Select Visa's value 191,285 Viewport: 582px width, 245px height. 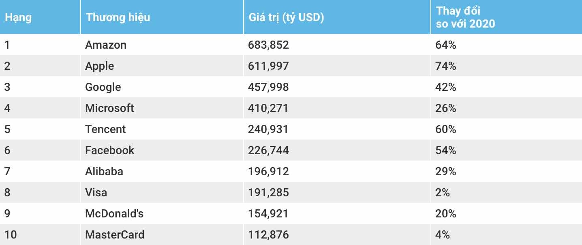pos(268,192)
